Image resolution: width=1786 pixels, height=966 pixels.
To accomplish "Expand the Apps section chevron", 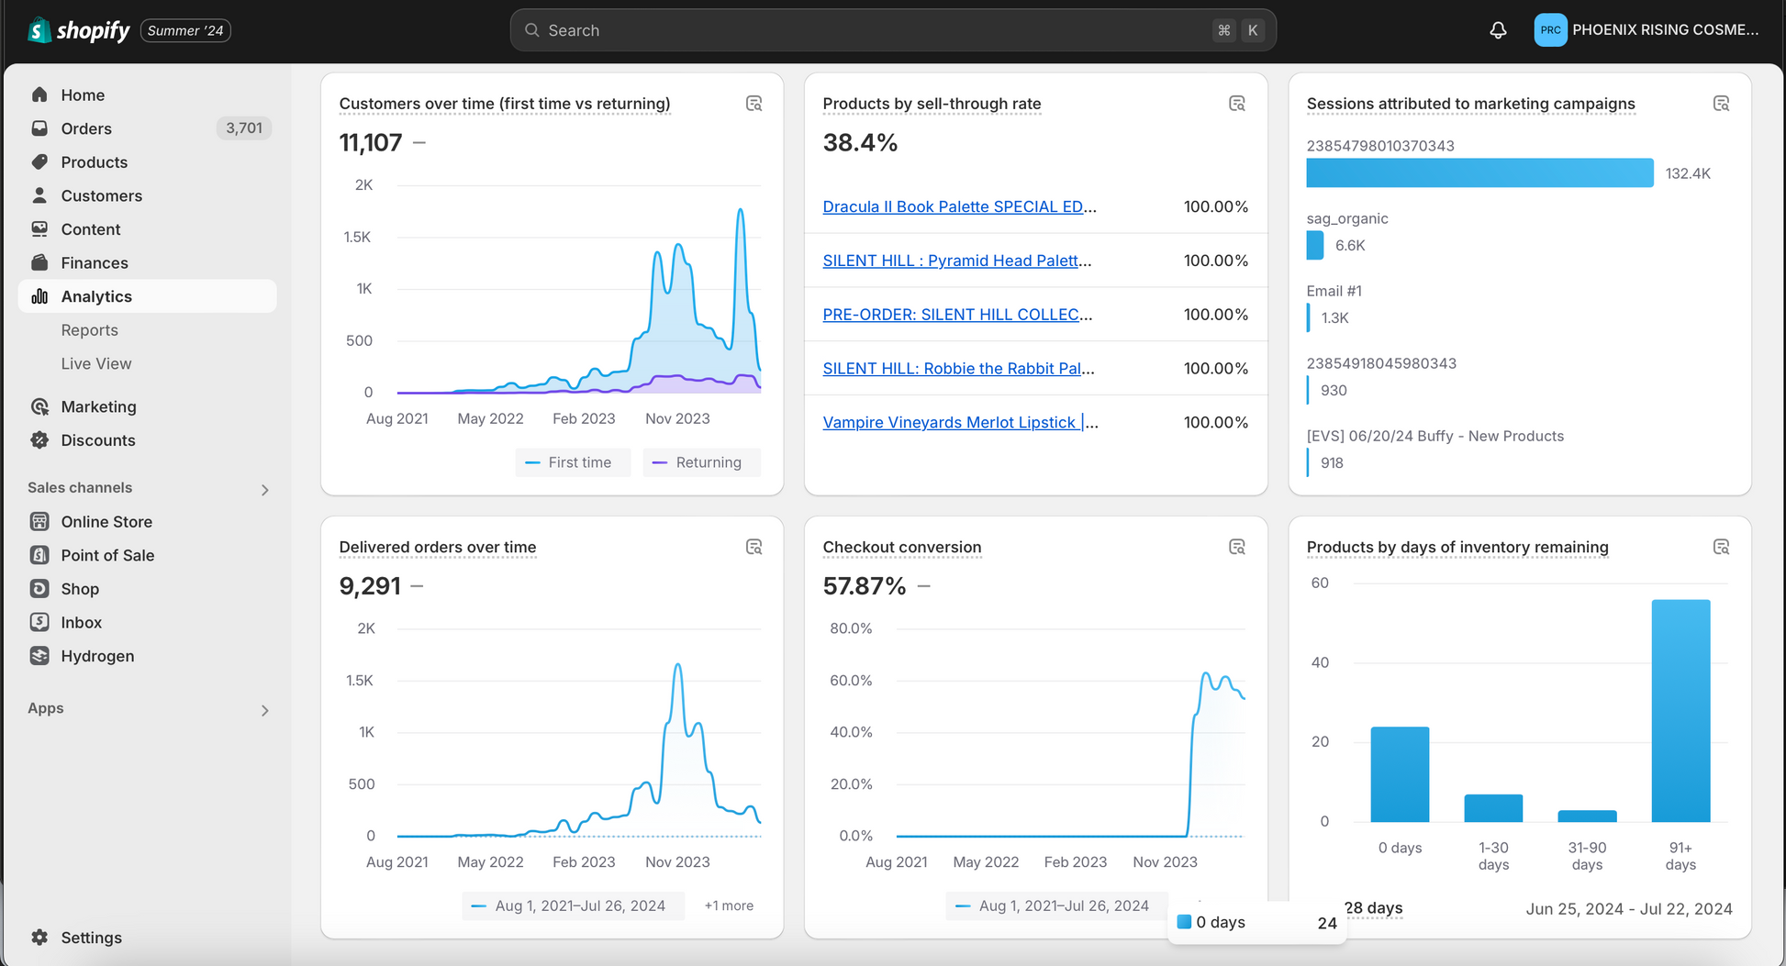I will point(264,710).
